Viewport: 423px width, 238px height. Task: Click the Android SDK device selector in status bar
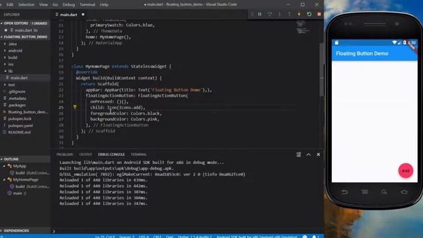(x=257, y=237)
